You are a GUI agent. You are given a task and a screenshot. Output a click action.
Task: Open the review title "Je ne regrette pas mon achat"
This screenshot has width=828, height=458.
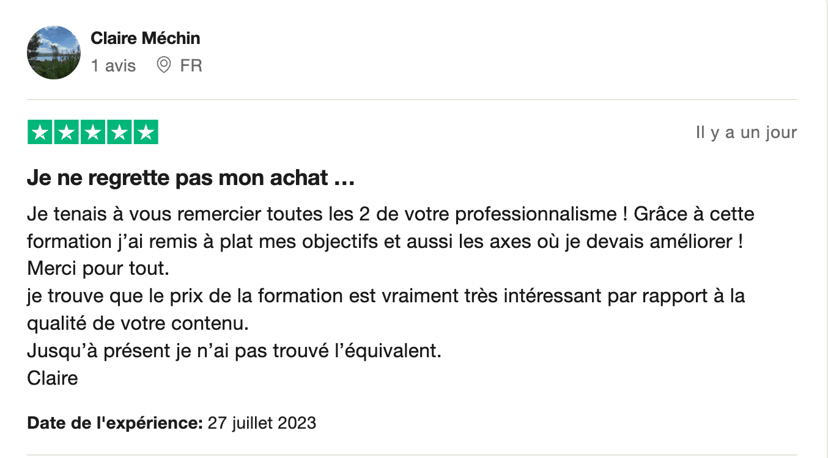click(x=191, y=178)
